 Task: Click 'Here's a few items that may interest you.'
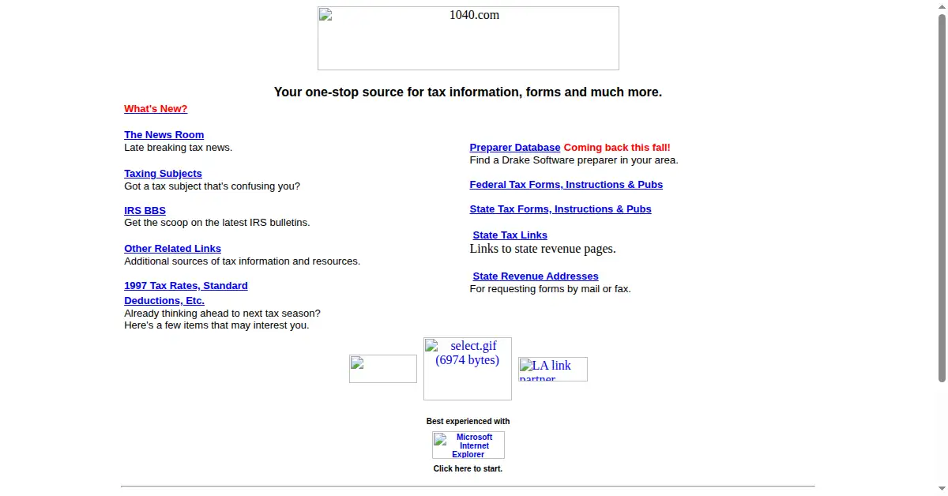tap(217, 325)
